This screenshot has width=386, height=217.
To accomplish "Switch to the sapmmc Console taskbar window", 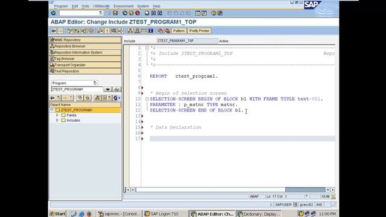I will click(x=119, y=214).
